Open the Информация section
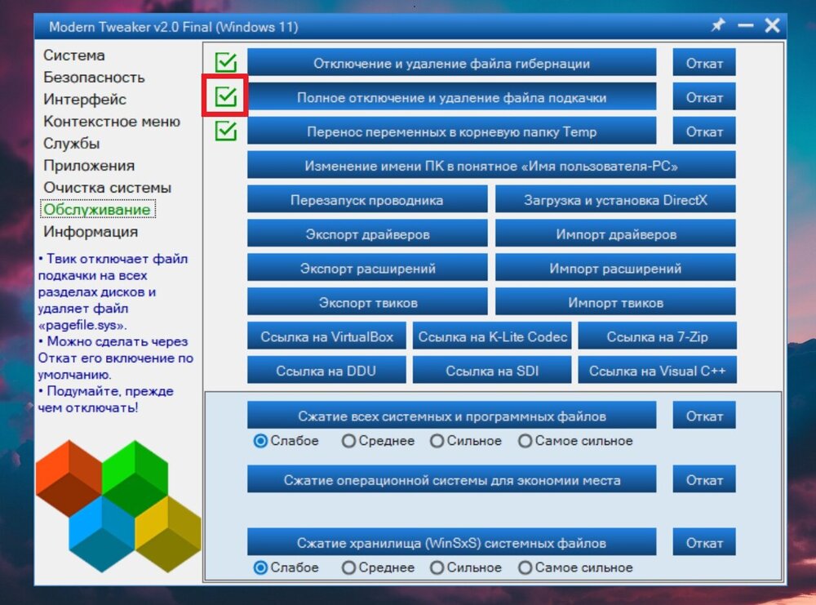Screen dimensions: 816x605 click(91, 232)
